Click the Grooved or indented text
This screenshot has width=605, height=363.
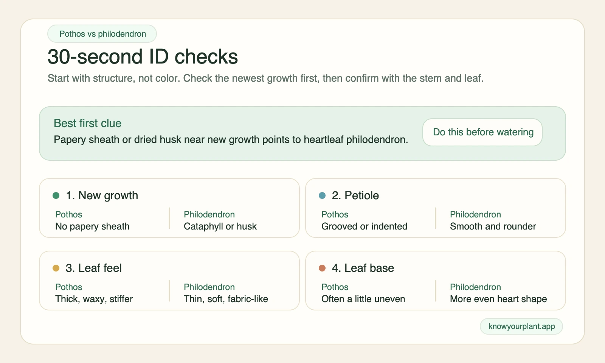tap(365, 226)
